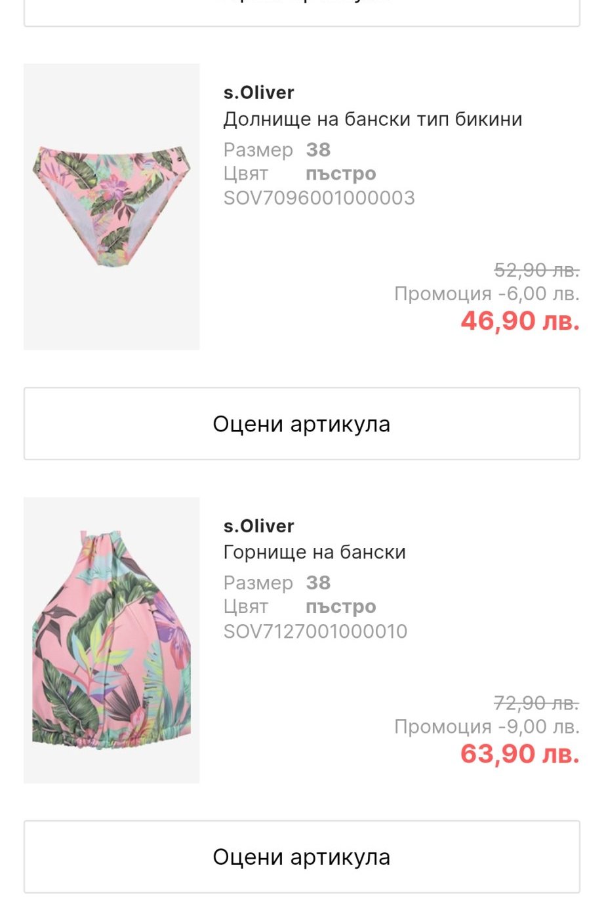Click the 'пъстро' color of the swim top
Image resolution: width=604 pixels, height=906 pixels.
(x=340, y=607)
